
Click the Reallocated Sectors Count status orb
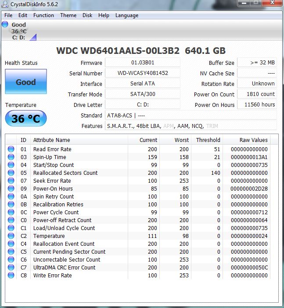(x=11, y=173)
